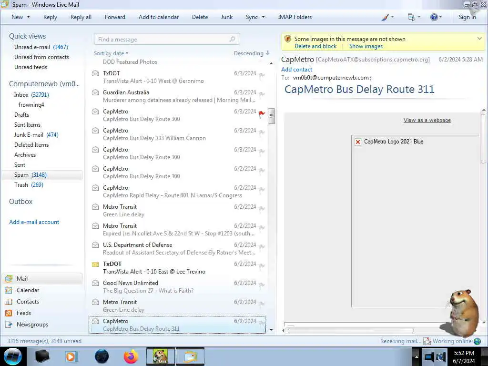
Task: Flag the Guardian Australia message
Action: click(262, 95)
